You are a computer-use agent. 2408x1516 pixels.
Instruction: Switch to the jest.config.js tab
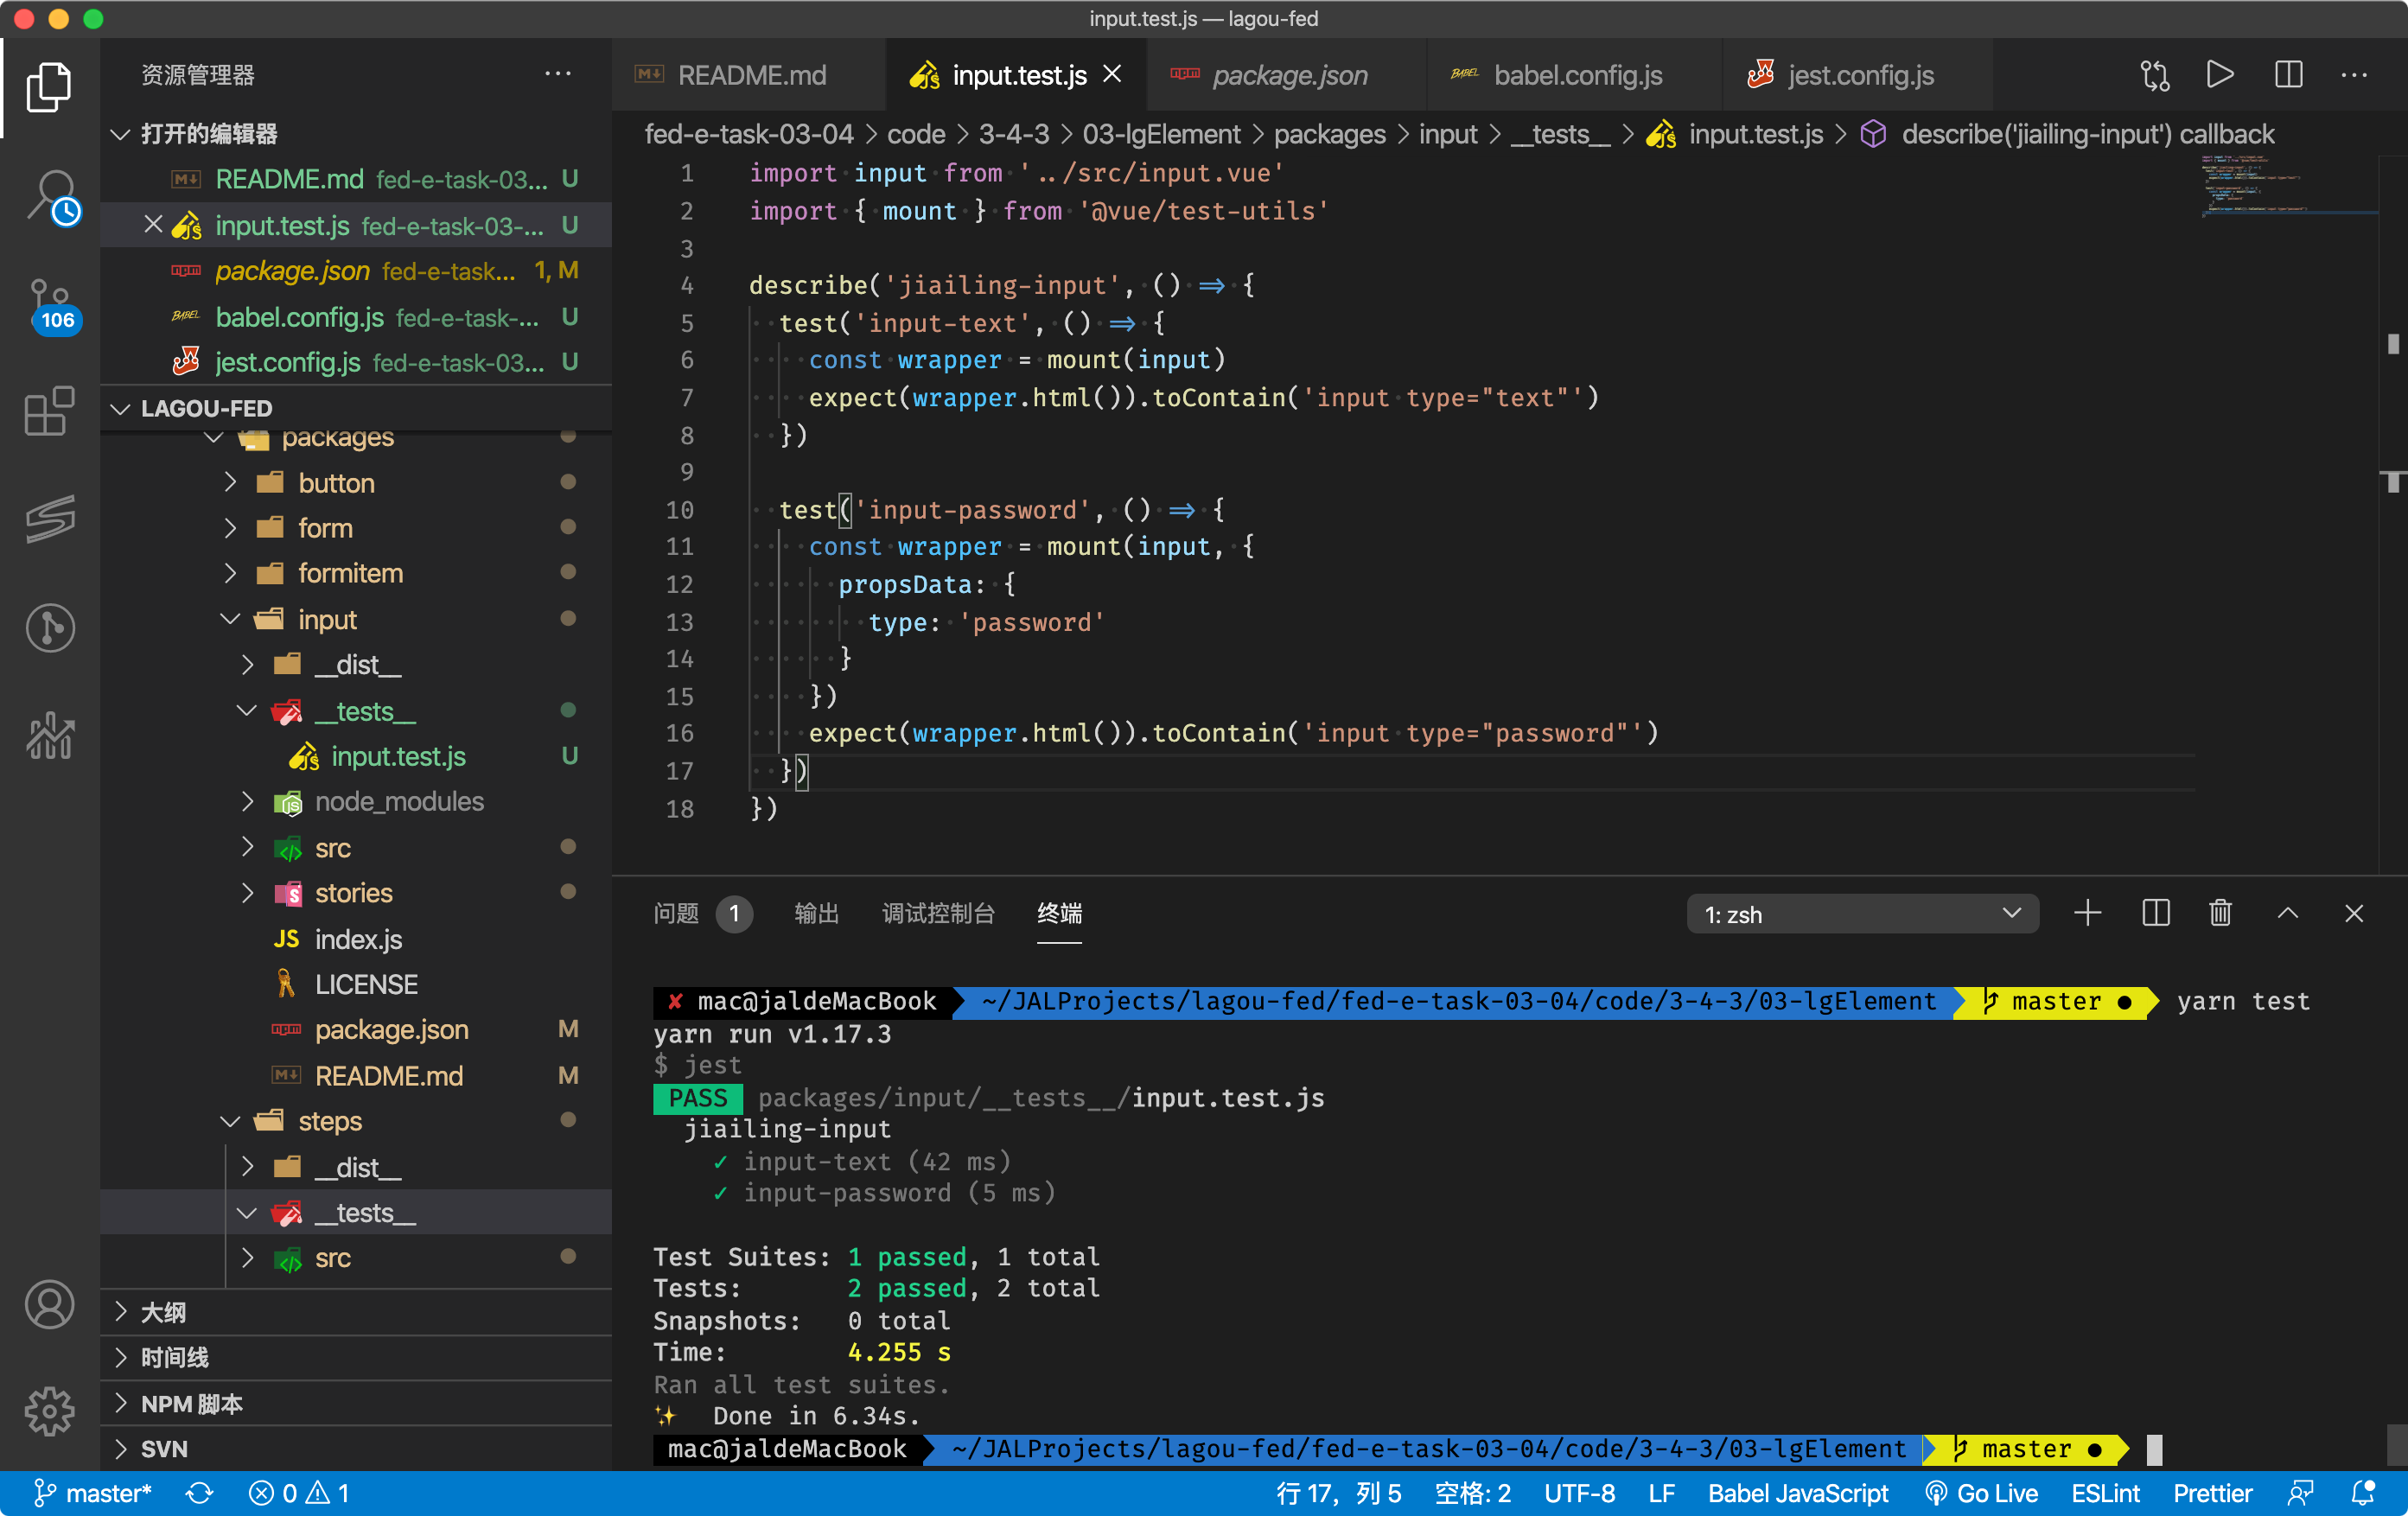tap(1860, 75)
